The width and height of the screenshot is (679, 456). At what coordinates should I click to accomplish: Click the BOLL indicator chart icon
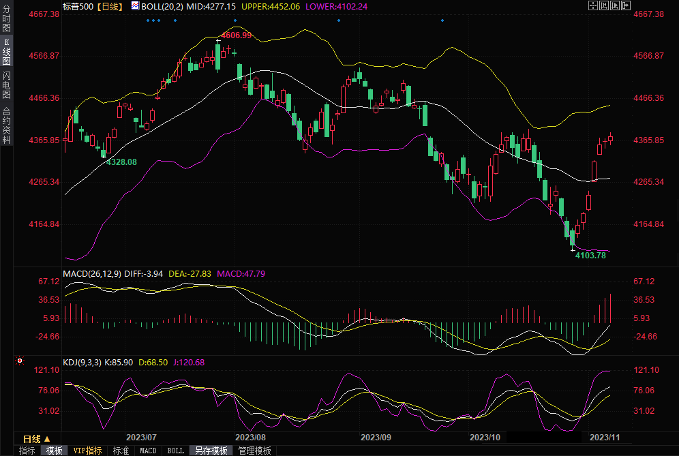(x=135, y=6)
